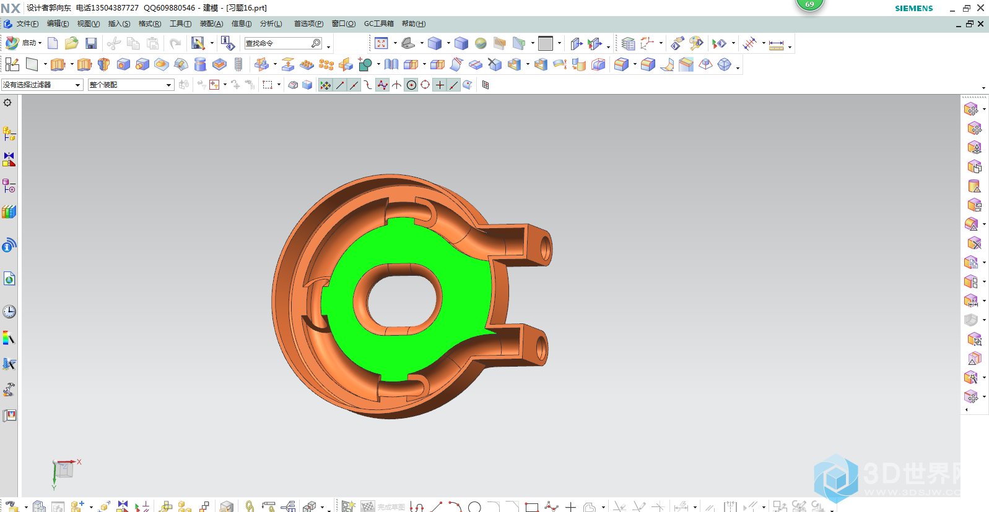Click the 3D coordinate triad in the viewport
The height and width of the screenshot is (512, 989).
click(x=64, y=473)
